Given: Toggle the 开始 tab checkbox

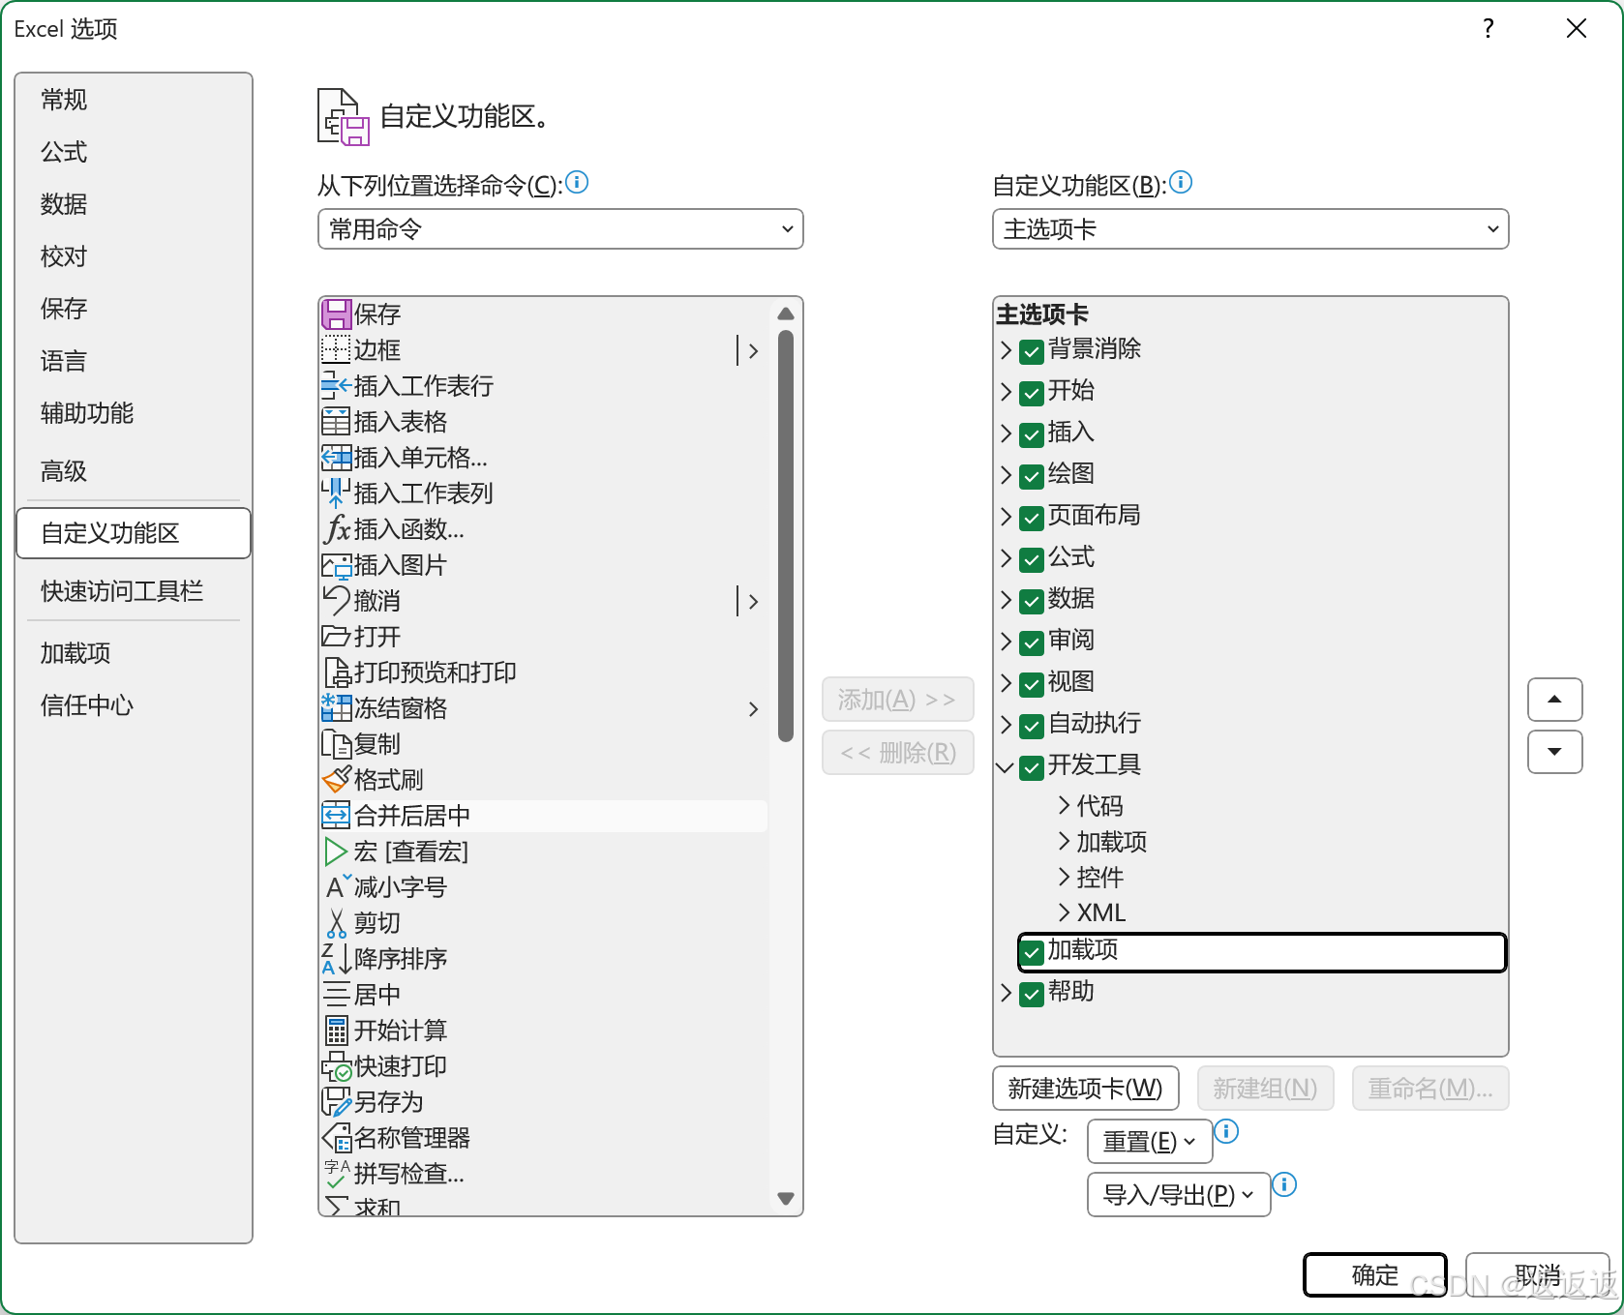Looking at the screenshot, I should pyautogui.click(x=1032, y=392).
